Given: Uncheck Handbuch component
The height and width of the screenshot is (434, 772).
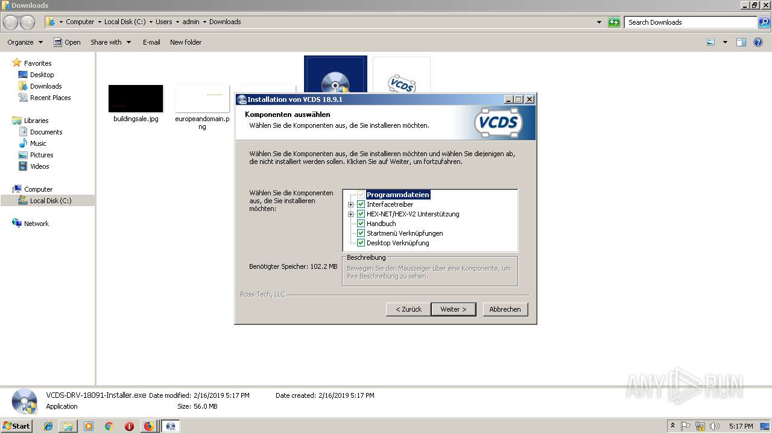Looking at the screenshot, I should 361,224.
